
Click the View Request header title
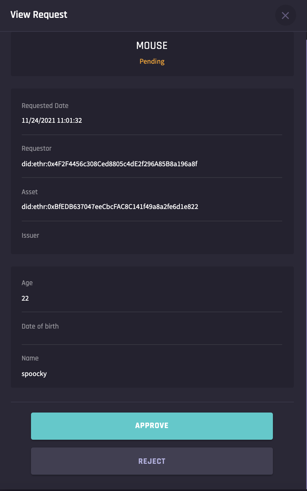click(39, 15)
